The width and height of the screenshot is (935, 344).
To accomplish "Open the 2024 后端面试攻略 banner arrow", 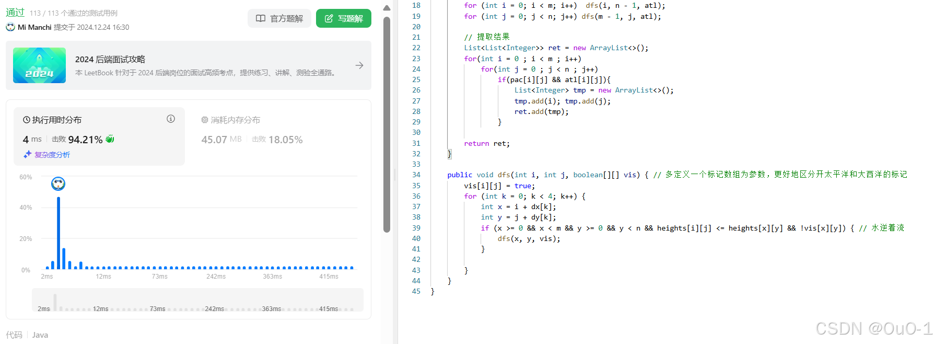I will coord(359,65).
